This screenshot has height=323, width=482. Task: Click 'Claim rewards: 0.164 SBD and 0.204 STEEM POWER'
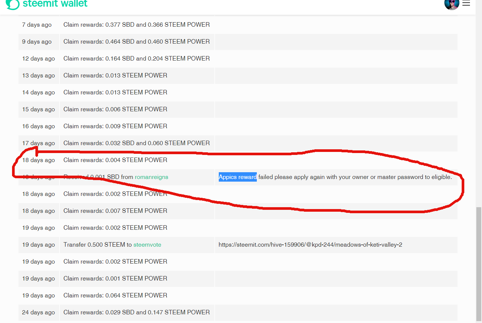pyautogui.click(x=137, y=58)
